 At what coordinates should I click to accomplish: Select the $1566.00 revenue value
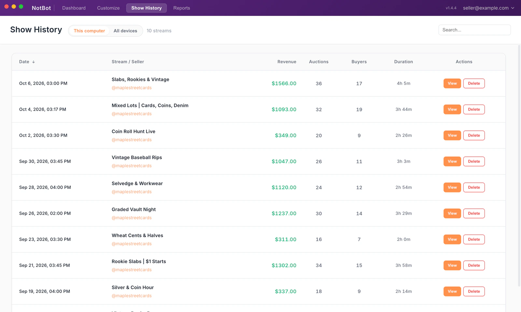tap(284, 84)
